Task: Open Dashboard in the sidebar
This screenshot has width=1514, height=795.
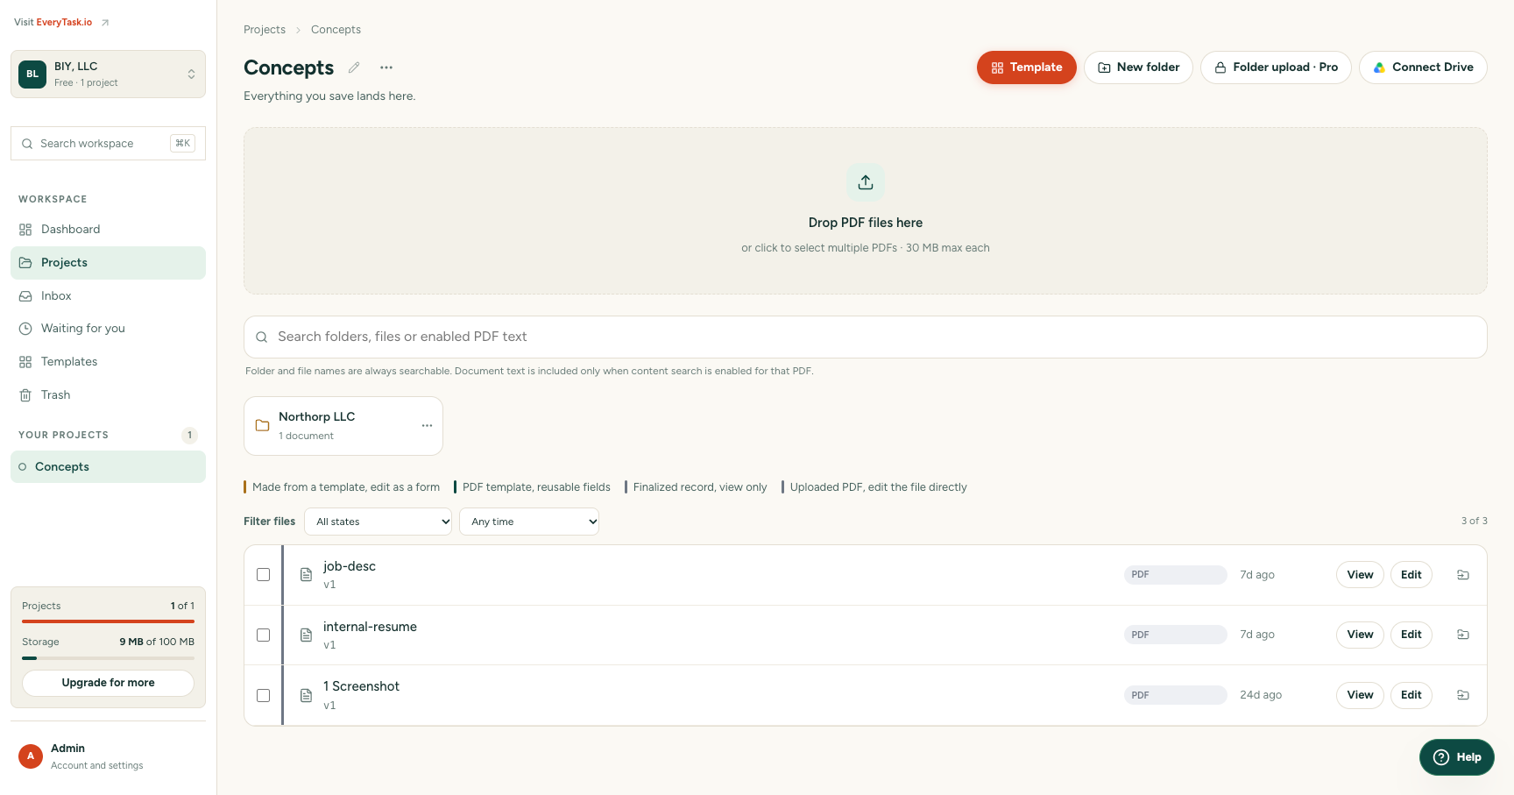Action: pyautogui.click(x=109, y=230)
